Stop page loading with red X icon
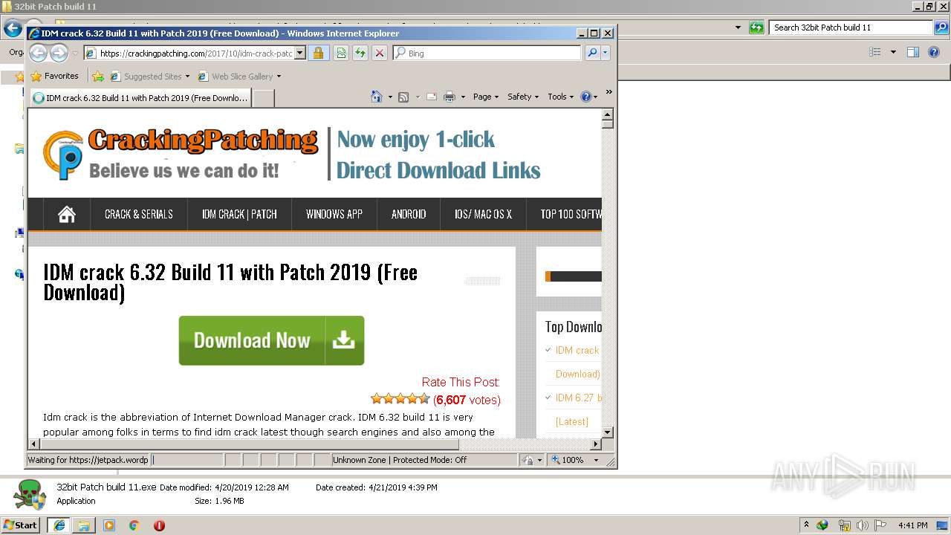The width and height of the screenshot is (951, 535). tap(380, 53)
